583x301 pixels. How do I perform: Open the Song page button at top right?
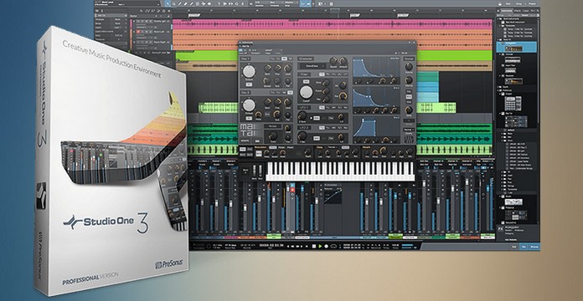(x=518, y=3)
